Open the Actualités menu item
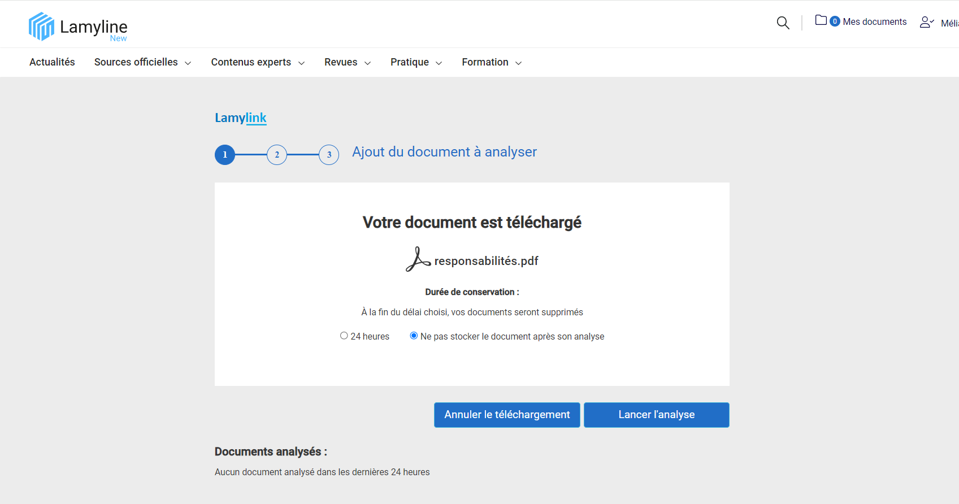Image resolution: width=959 pixels, height=504 pixels. [x=52, y=62]
